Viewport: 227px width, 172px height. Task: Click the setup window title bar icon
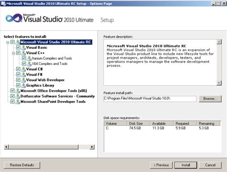point(3,3)
